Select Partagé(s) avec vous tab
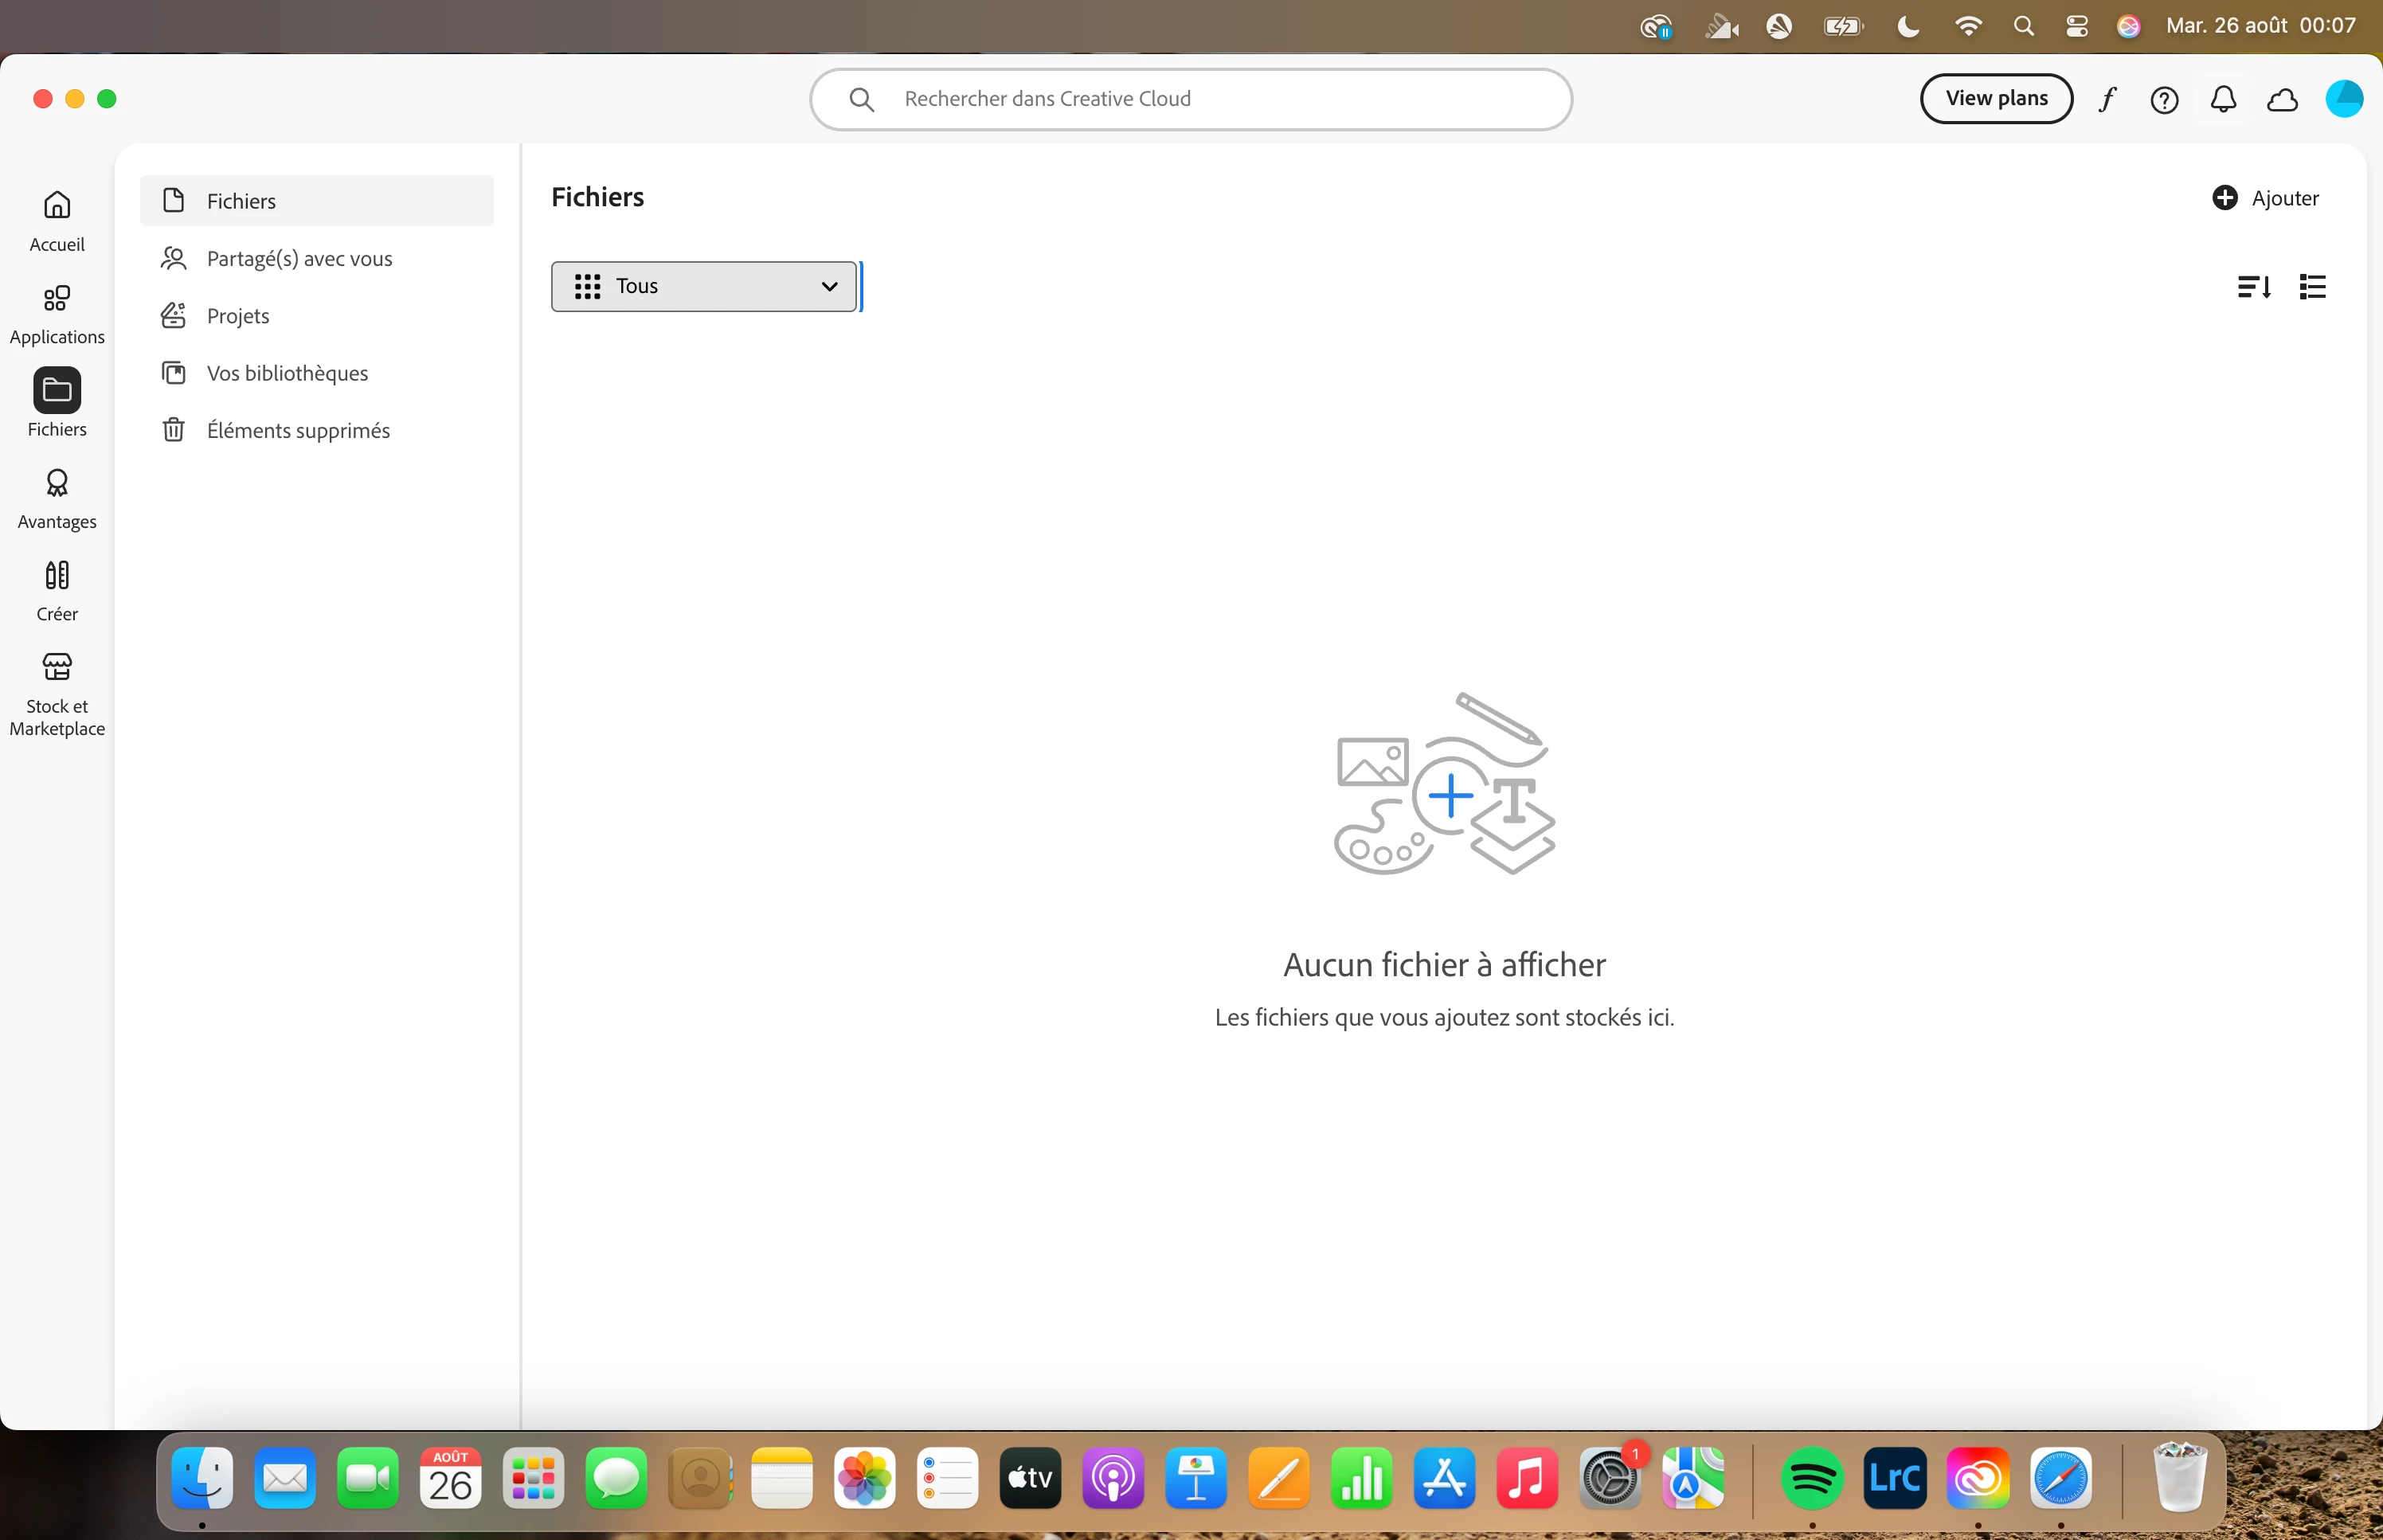 pos(299,259)
